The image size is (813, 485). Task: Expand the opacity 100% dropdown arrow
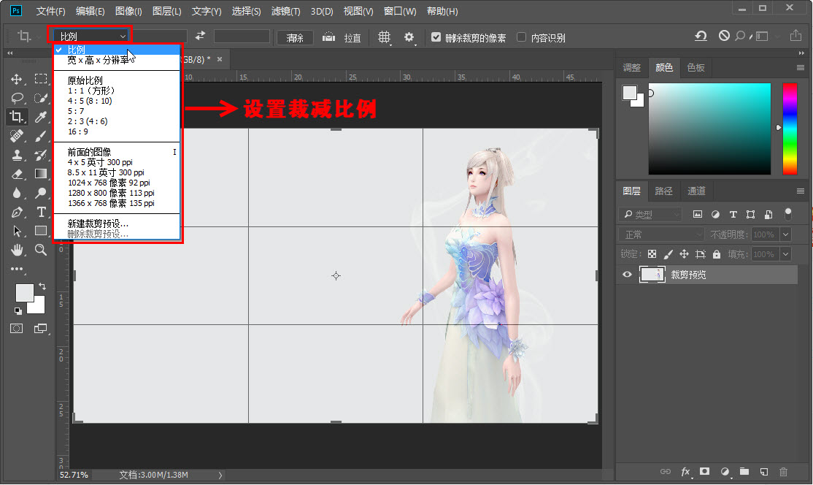[x=785, y=234]
